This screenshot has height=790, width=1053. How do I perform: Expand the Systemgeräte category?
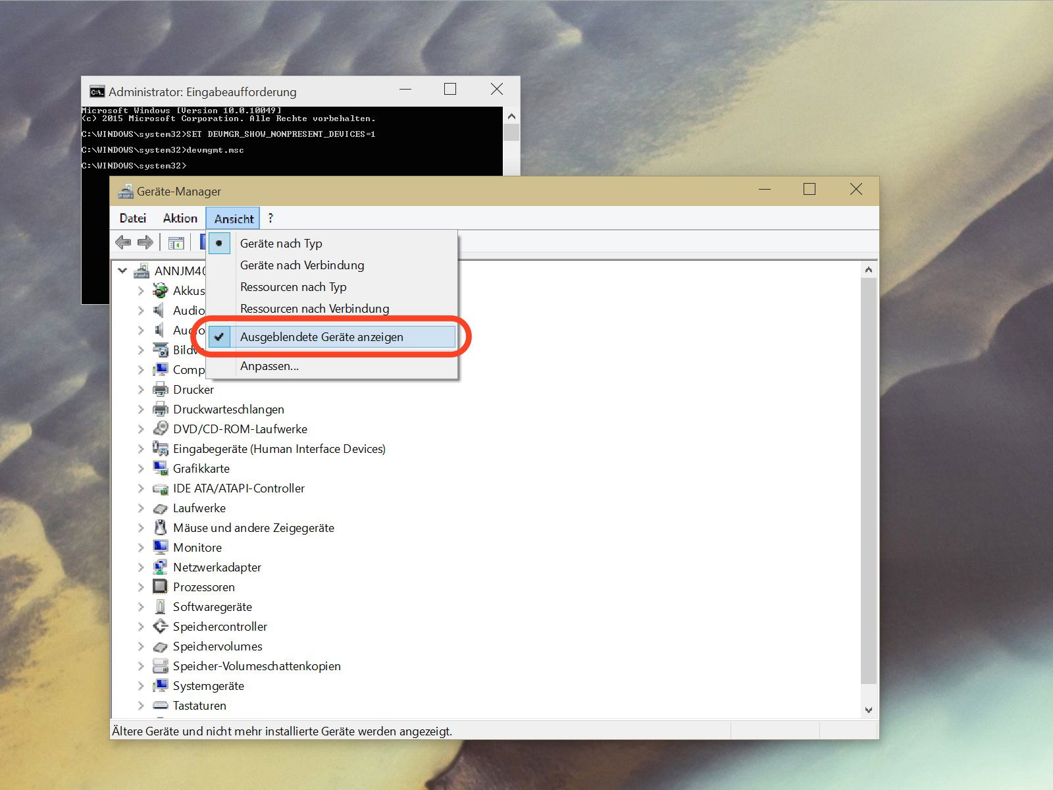[140, 685]
